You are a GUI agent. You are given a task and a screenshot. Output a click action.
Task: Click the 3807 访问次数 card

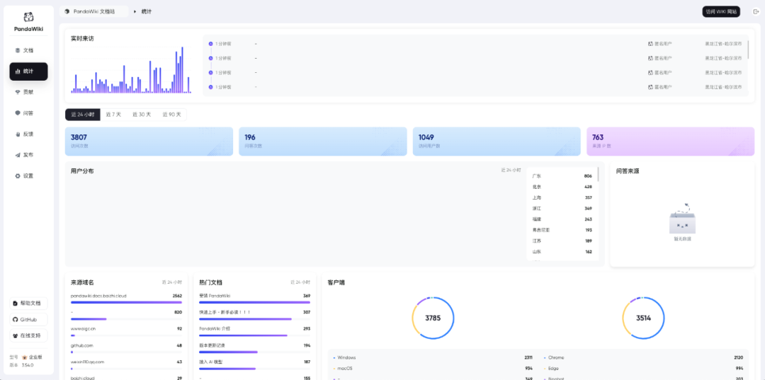149,142
